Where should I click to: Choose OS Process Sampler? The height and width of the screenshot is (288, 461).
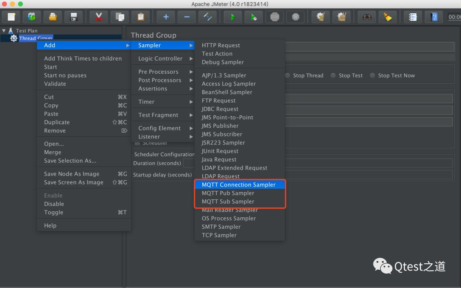pos(239,219)
